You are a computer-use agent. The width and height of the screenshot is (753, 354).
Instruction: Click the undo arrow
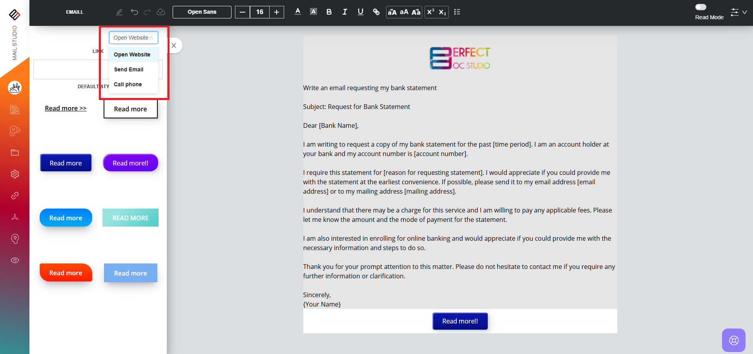pos(135,12)
